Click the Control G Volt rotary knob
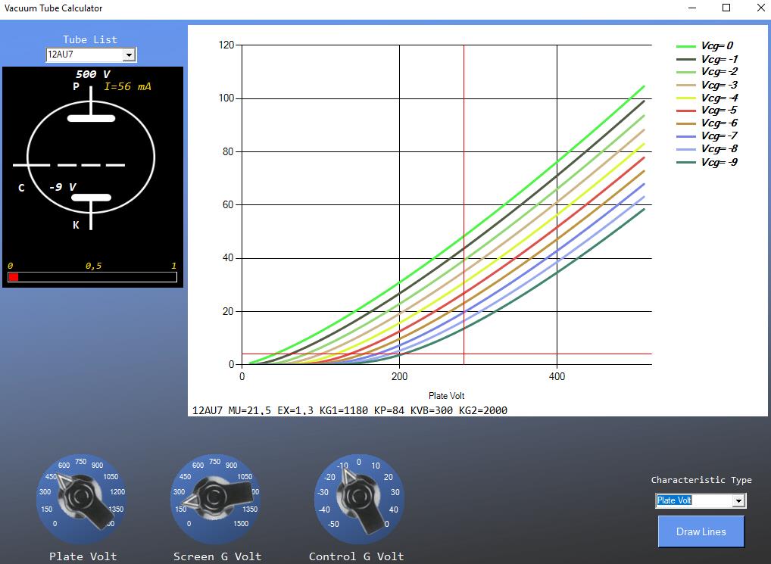771x564 pixels. (x=359, y=499)
